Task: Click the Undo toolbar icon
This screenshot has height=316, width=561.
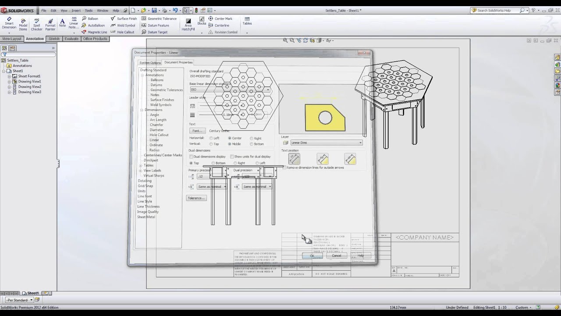Action: pos(175,10)
